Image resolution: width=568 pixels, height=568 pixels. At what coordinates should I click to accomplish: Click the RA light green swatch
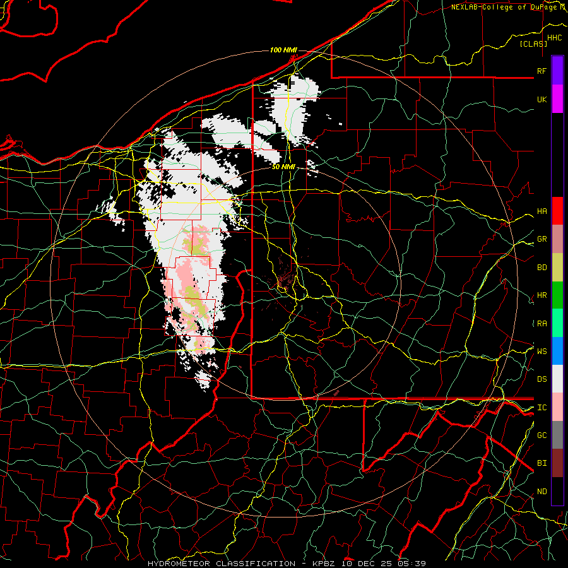(557, 322)
